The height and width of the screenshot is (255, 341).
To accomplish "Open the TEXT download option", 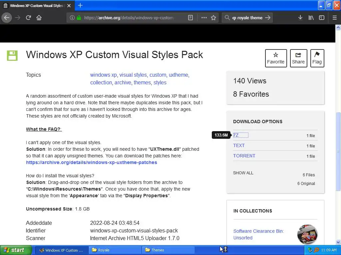I will click(x=239, y=145).
